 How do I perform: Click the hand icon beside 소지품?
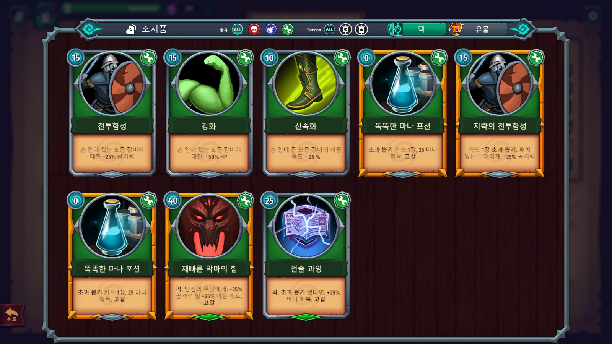[x=131, y=29]
